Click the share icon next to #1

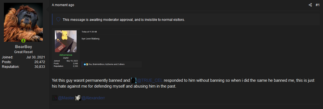point(310,5)
